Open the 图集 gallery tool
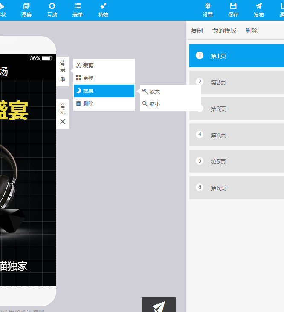The width and height of the screenshot is (284, 312). (26, 10)
